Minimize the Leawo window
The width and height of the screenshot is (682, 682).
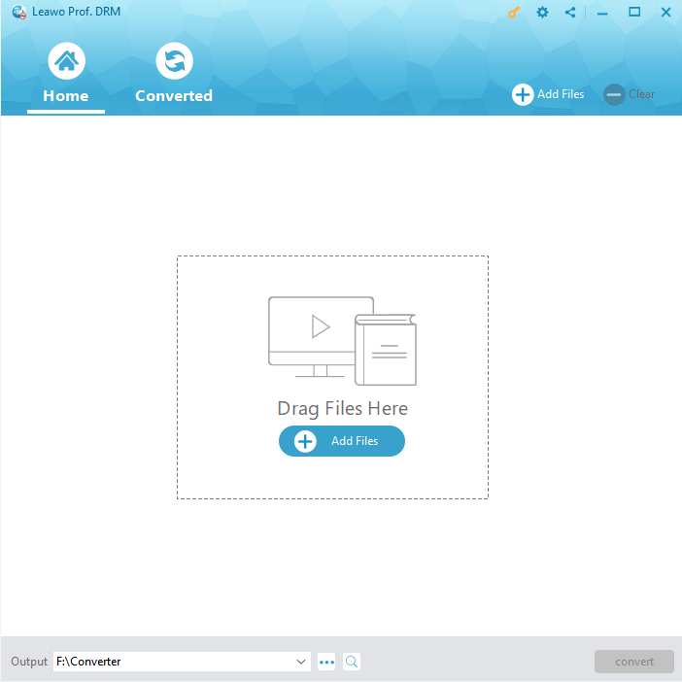(602, 13)
